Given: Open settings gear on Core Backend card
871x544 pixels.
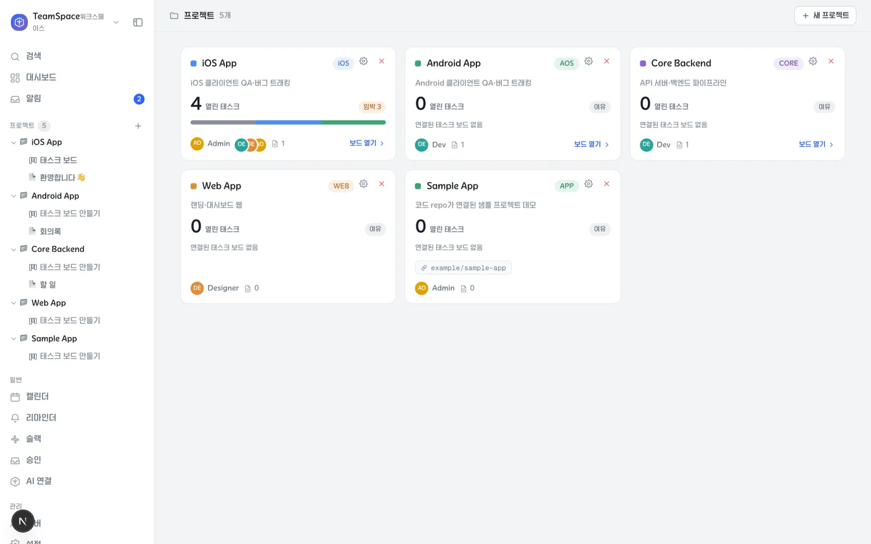Looking at the screenshot, I should 813,61.
